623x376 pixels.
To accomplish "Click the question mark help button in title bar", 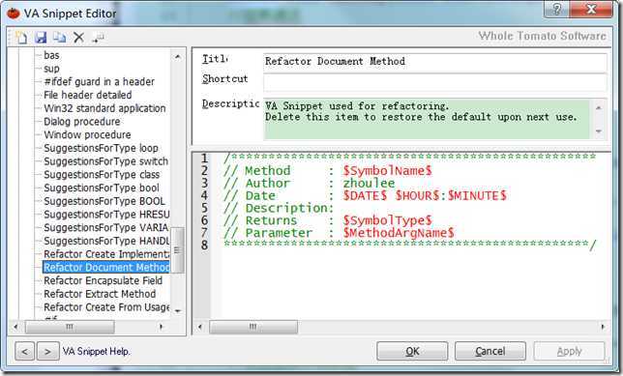I will [556, 9].
